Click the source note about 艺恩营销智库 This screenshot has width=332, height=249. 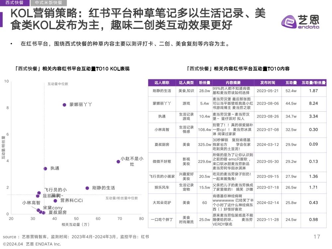pyautogui.click(x=76, y=237)
